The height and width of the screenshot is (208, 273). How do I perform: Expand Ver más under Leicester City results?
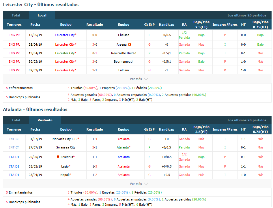point(139,79)
